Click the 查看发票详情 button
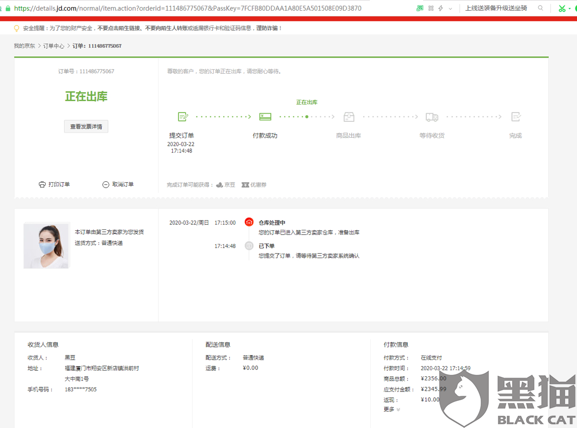Viewport: 577px width, 428px height. [86, 126]
